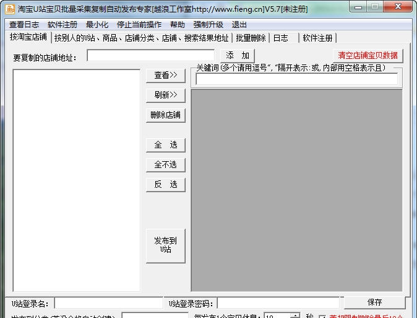This screenshot has width=417, height=318.
Task: Click the red 清空店铺宝贝数据 button
Action: [x=368, y=55]
